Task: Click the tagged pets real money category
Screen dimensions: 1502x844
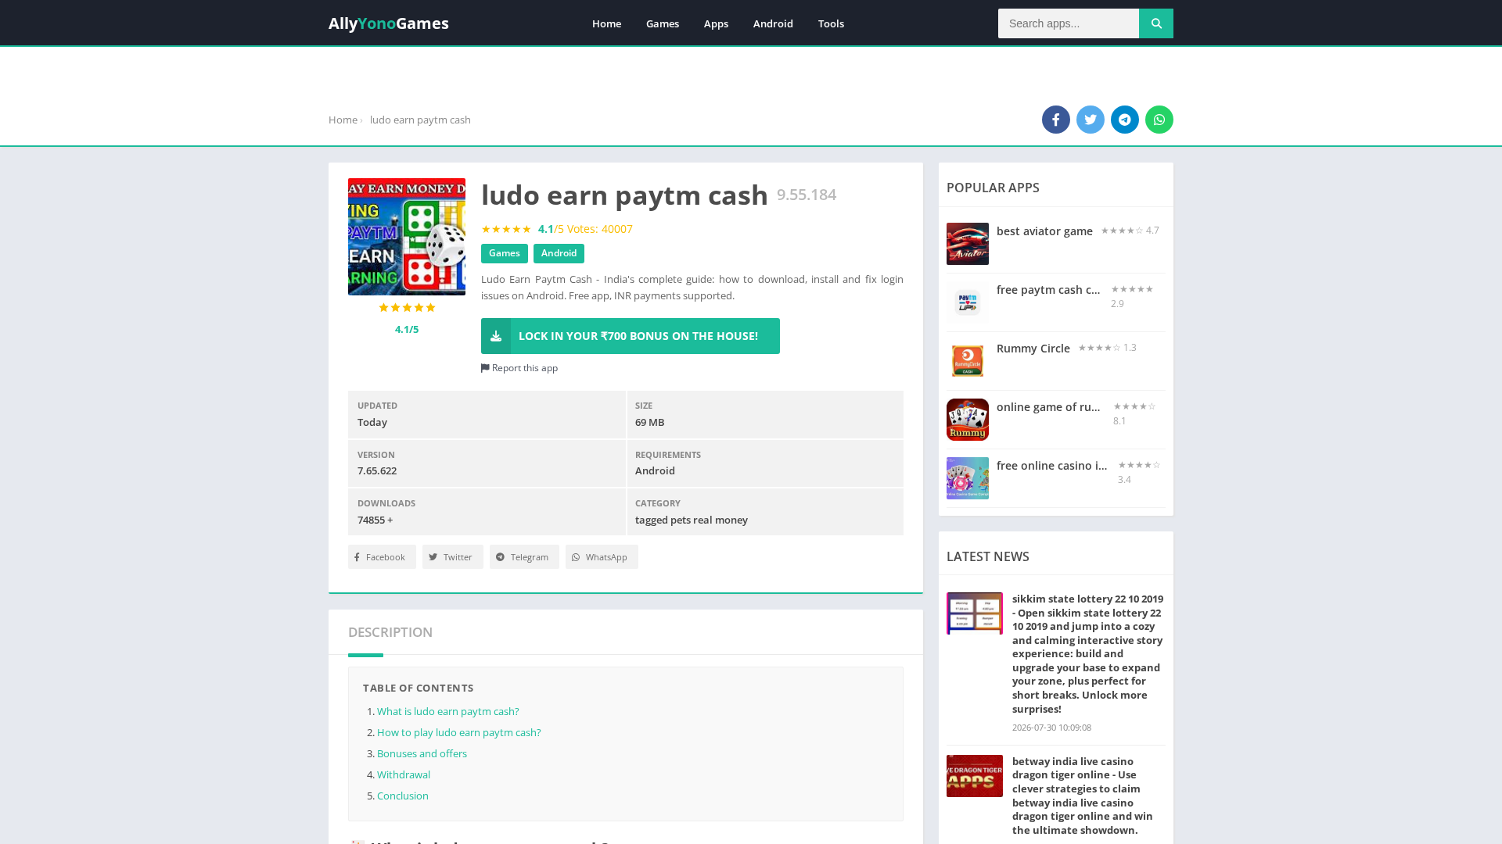Action: click(x=692, y=520)
